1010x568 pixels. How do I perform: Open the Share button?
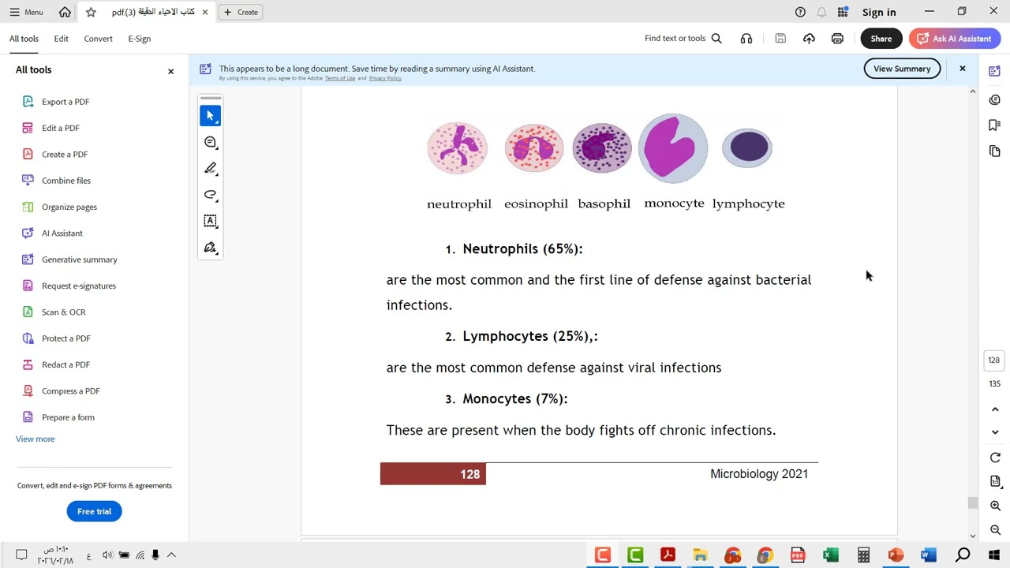[881, 39]
